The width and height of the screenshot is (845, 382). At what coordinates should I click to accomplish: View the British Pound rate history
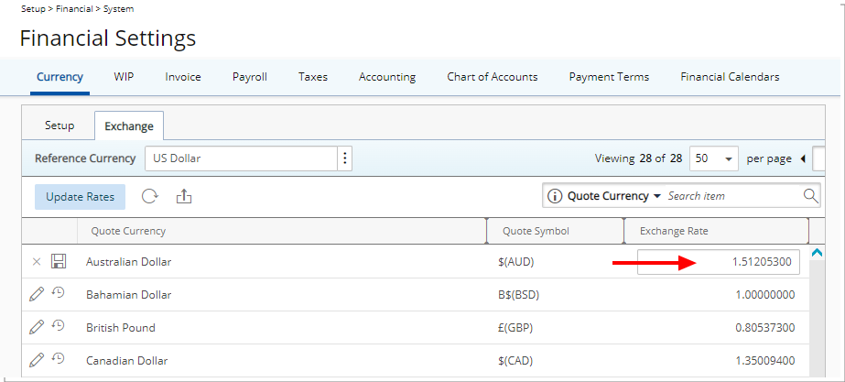click(58, 326)
